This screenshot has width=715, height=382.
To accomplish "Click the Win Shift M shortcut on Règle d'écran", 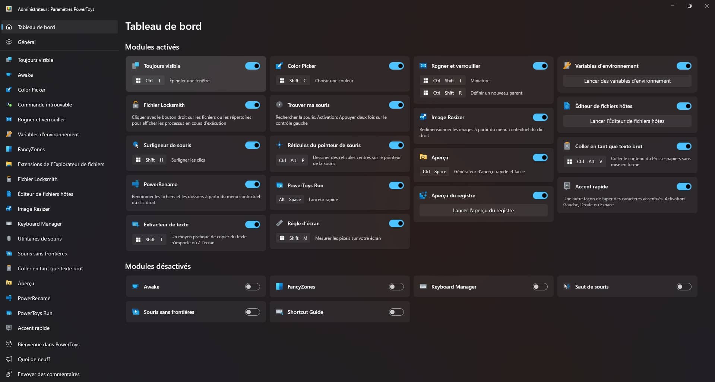I will [x=293, y=238].
